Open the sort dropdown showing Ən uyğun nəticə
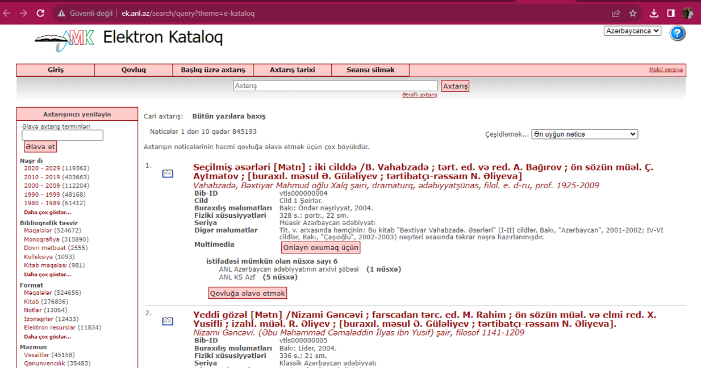This screenshot has width=701, height=368. (x=584, y=134)
